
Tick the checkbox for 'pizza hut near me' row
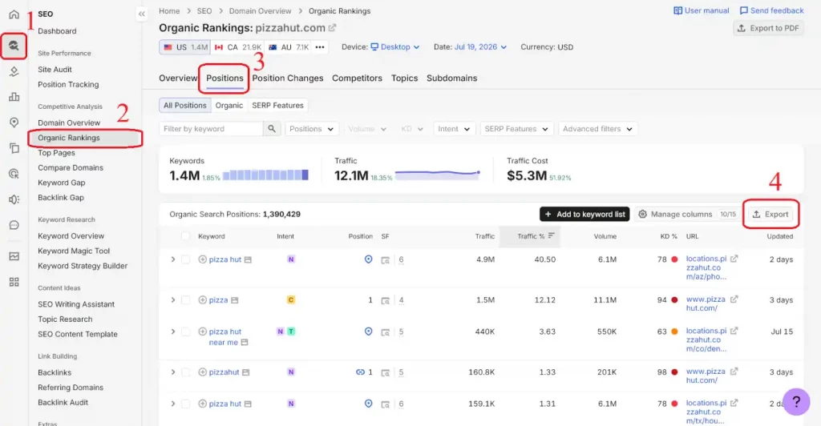(185, 332)
